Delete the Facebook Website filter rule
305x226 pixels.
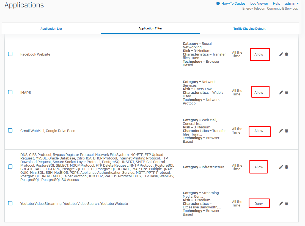click(287, 54)
